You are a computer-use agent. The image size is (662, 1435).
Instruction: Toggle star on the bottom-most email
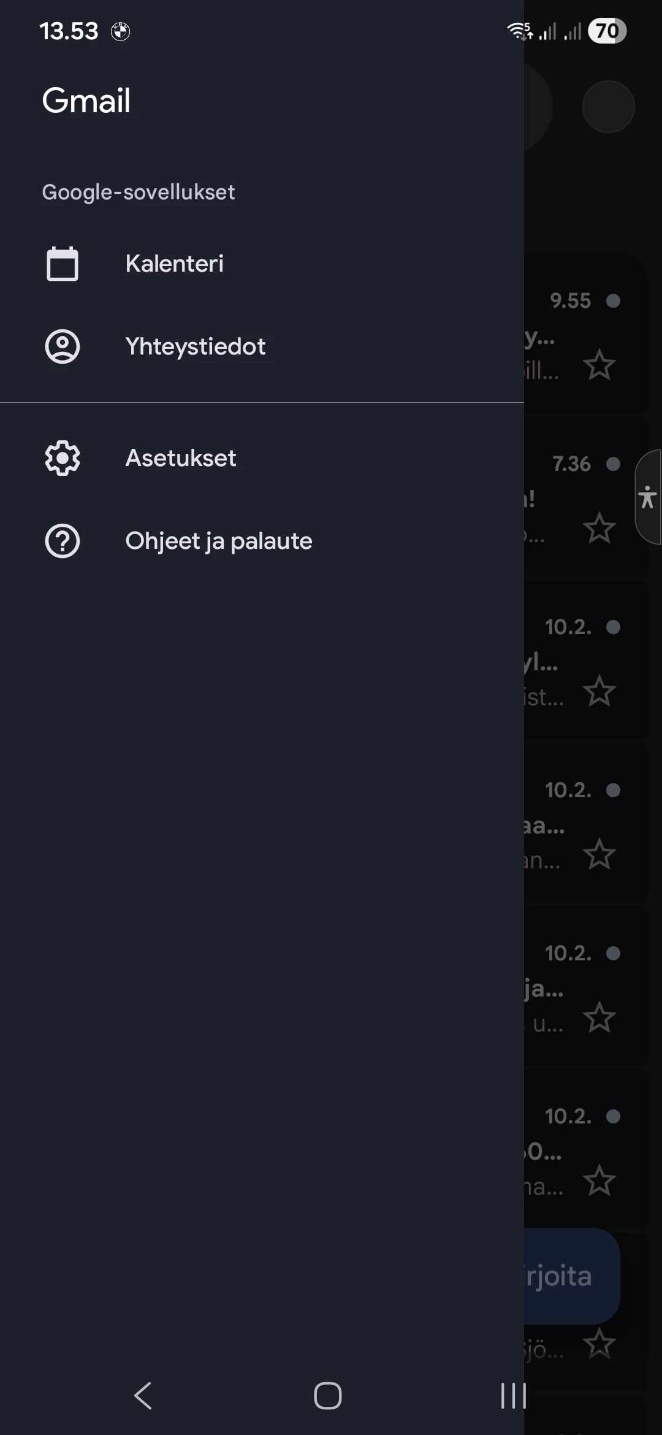click(599, 1344)
